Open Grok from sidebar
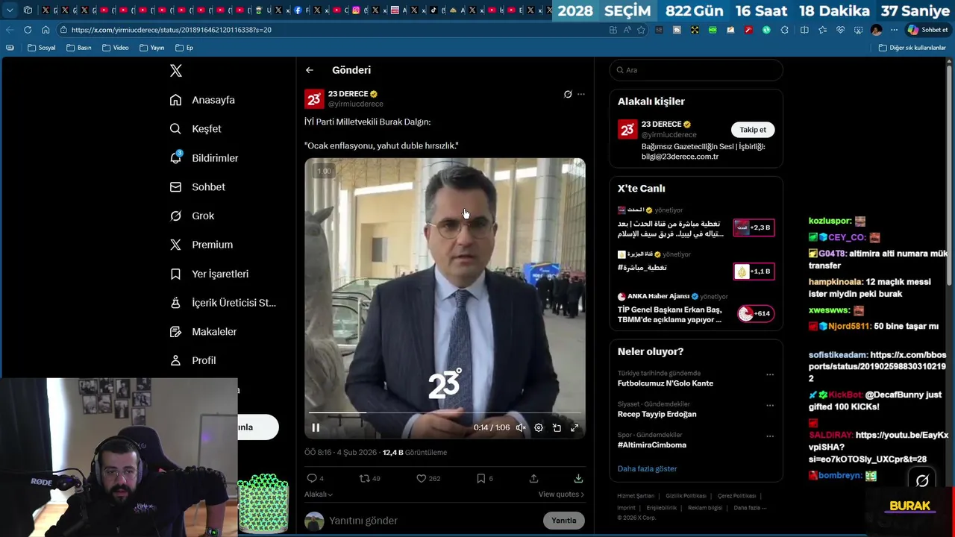The width and height of the screenshot is (955, 537). 192,216
